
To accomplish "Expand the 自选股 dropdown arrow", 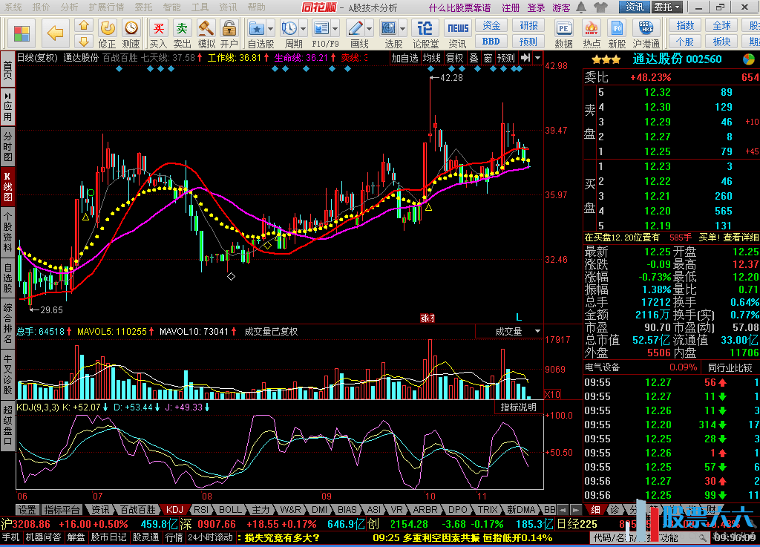I will 270,29.
